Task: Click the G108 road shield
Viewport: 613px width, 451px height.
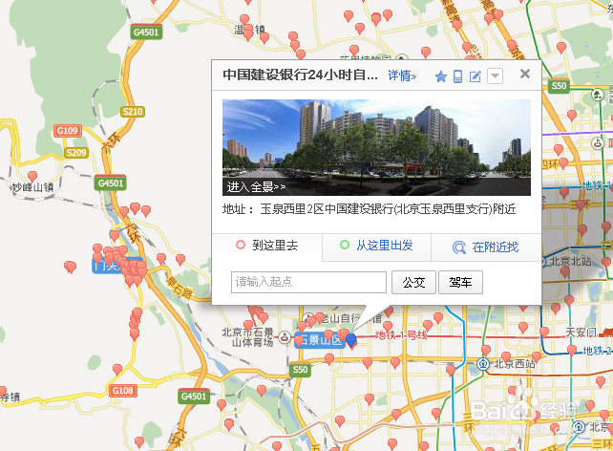Action: [x=123, y=391]
